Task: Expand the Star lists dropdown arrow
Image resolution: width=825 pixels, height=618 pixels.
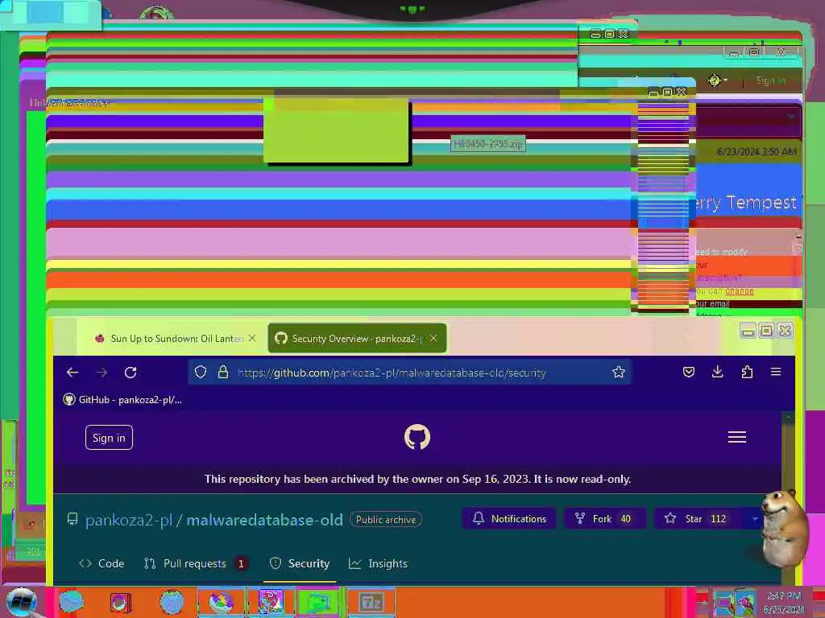Action: 754,519
